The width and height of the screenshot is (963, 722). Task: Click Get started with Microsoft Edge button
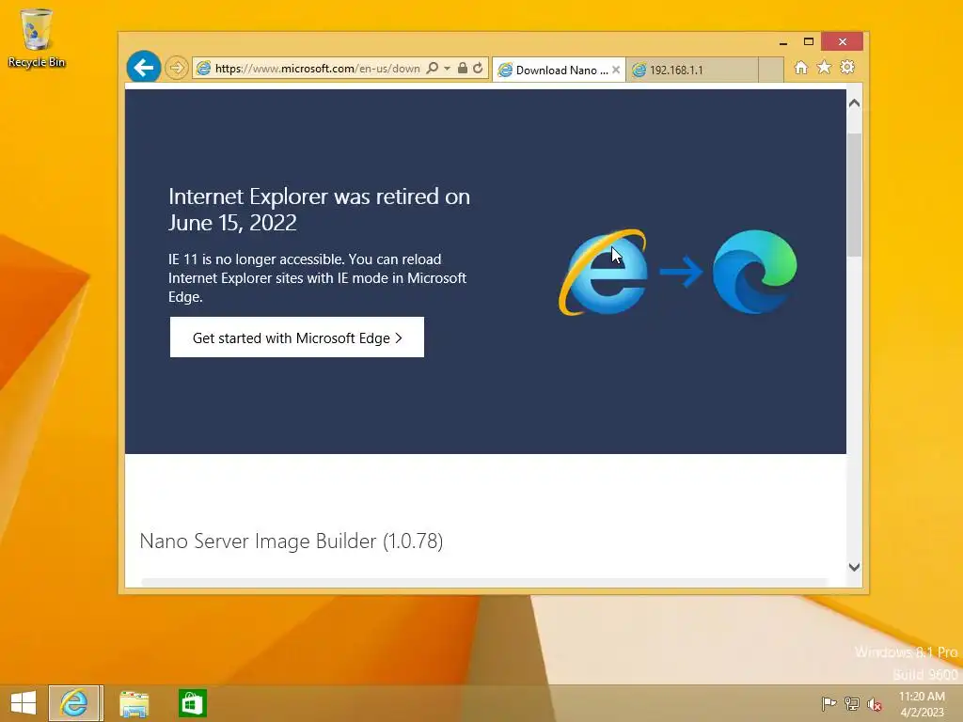point(297,337)
